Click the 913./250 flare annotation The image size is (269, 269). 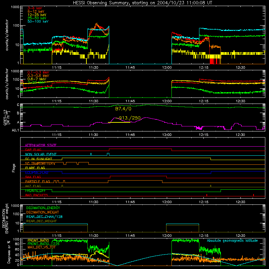tap(129, 118)
